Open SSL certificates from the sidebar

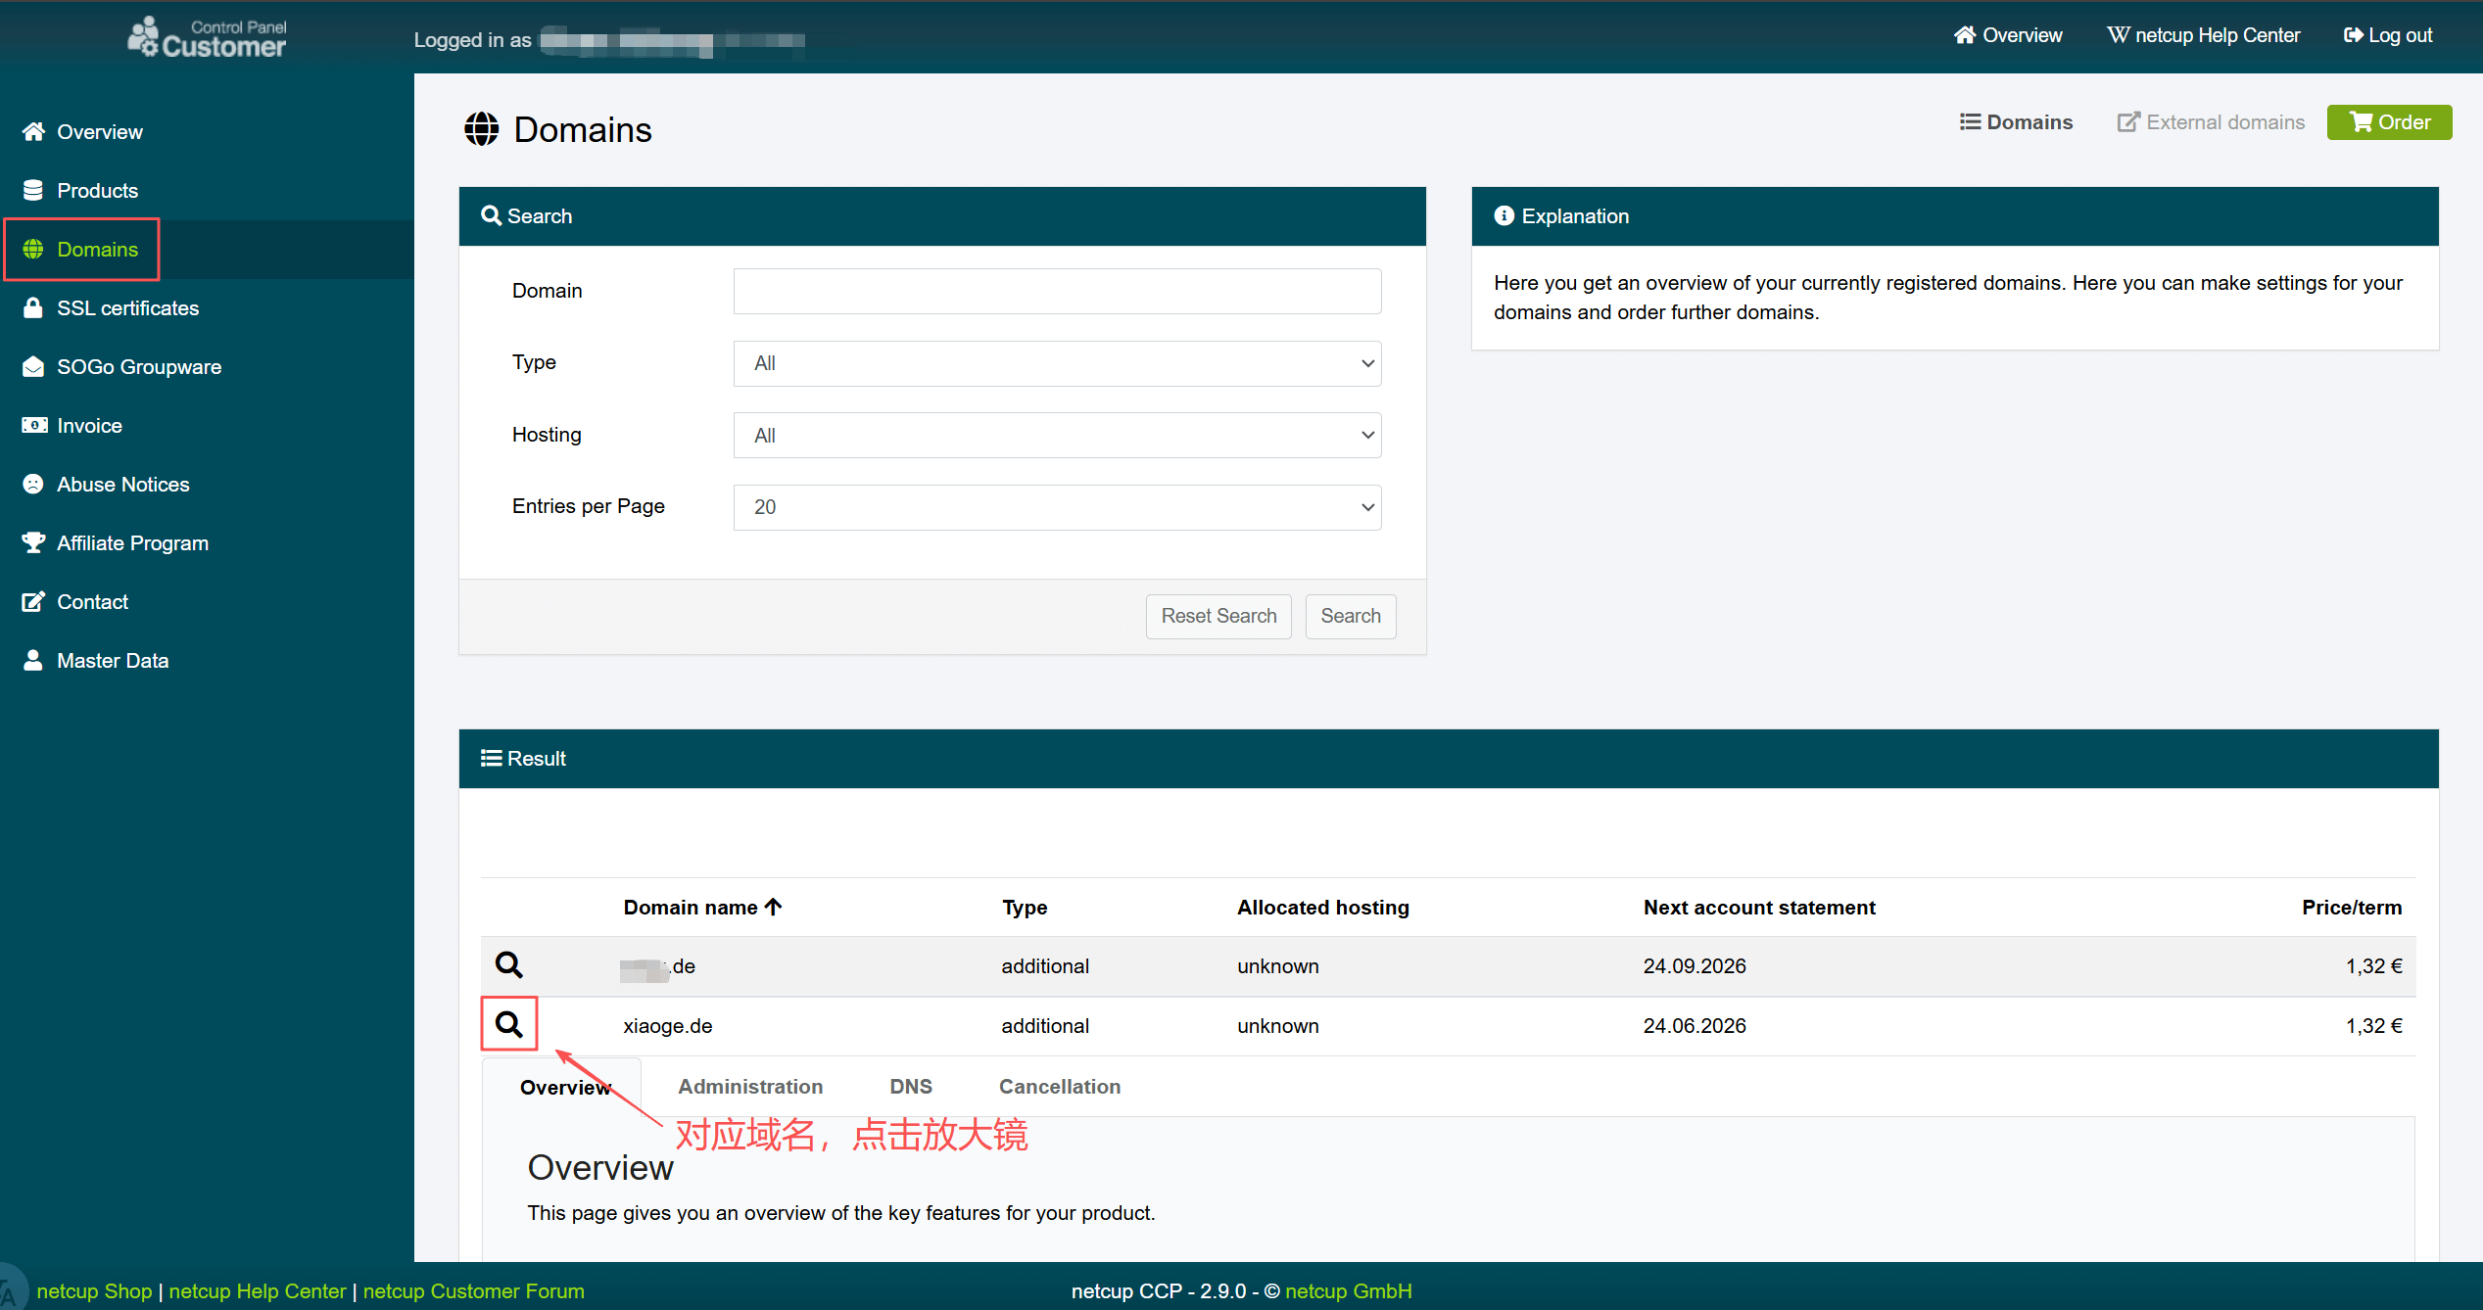[127, 308]
